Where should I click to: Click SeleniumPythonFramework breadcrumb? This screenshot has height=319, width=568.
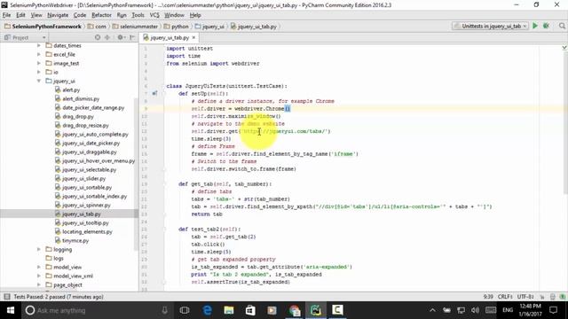[x=43, y=27]
